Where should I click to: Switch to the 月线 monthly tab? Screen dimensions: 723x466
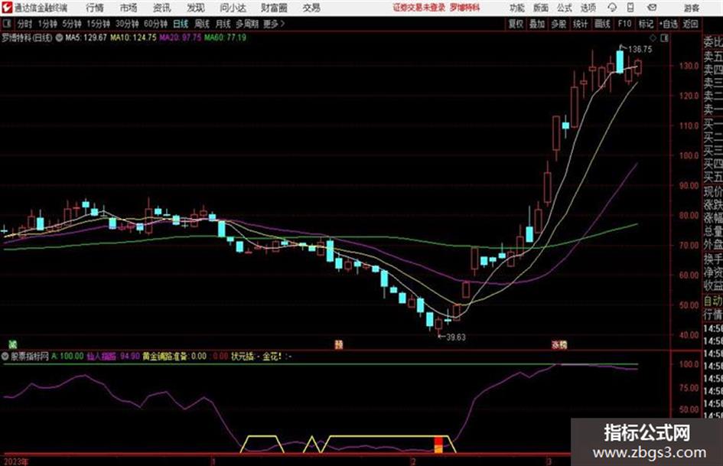(223, 24)
